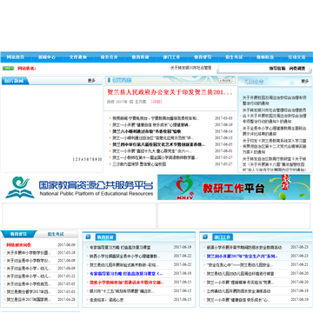Click the arrow icon beside 教育科研 panel
This screenshot has width=313, height=313.
tap(88, 237)
